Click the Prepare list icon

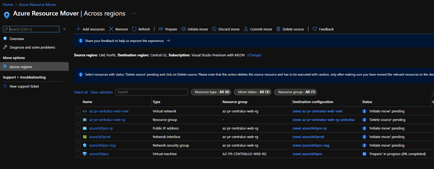(161, 29)
